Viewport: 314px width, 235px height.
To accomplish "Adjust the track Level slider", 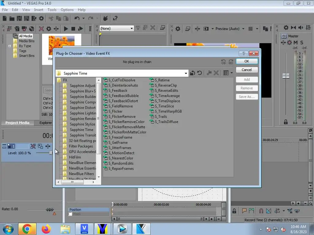I will tap(51, 153).
